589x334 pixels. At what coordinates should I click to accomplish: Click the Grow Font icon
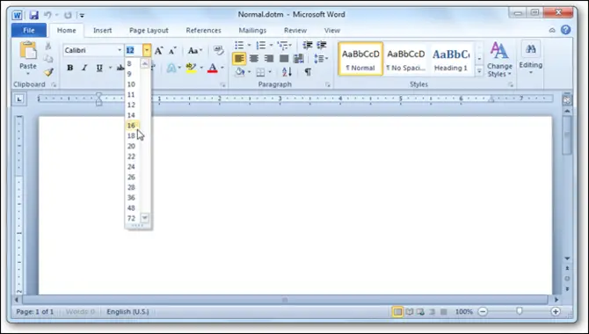tap(158, 50)
